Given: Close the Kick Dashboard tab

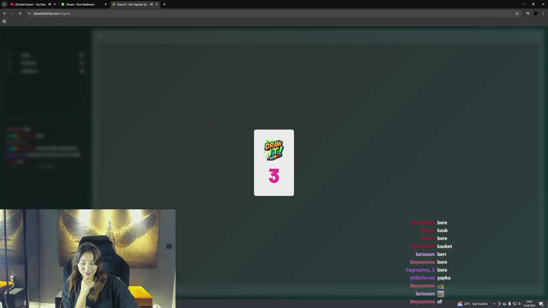Looking at the screenshot, I should (x=106, y=4).
